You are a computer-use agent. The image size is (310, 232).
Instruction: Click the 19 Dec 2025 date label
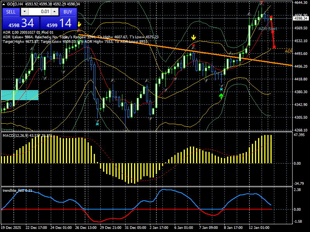[11, 228]
